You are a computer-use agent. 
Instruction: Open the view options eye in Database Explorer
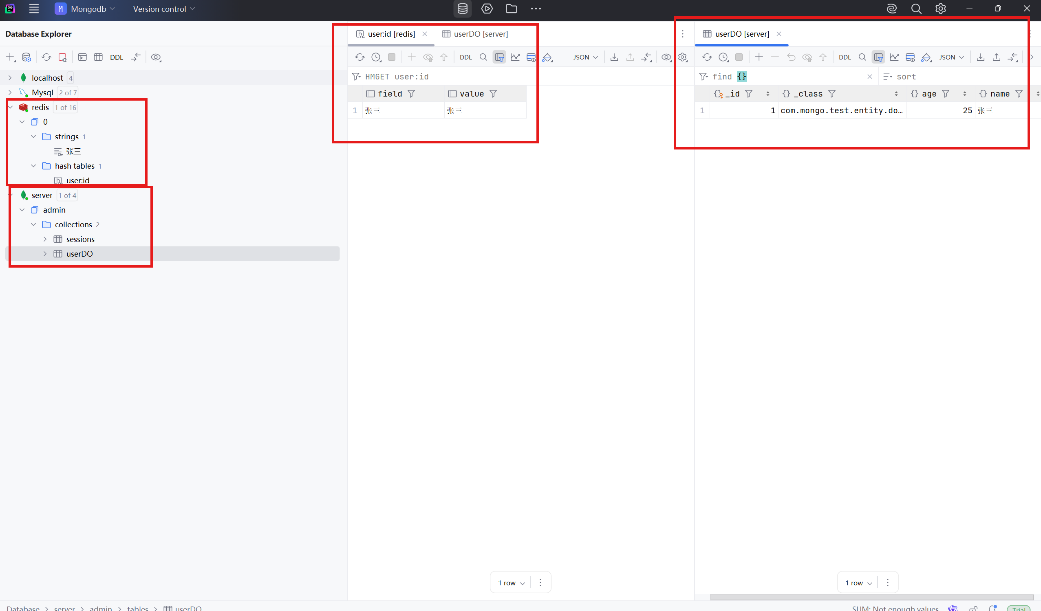pos(156,57)
